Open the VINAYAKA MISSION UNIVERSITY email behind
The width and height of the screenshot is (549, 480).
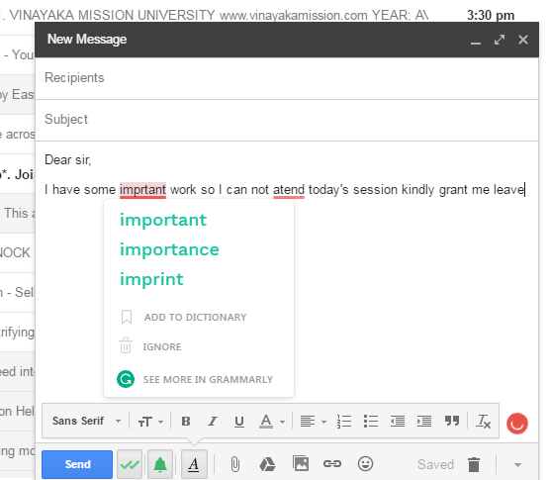click(x=217, y=16)
